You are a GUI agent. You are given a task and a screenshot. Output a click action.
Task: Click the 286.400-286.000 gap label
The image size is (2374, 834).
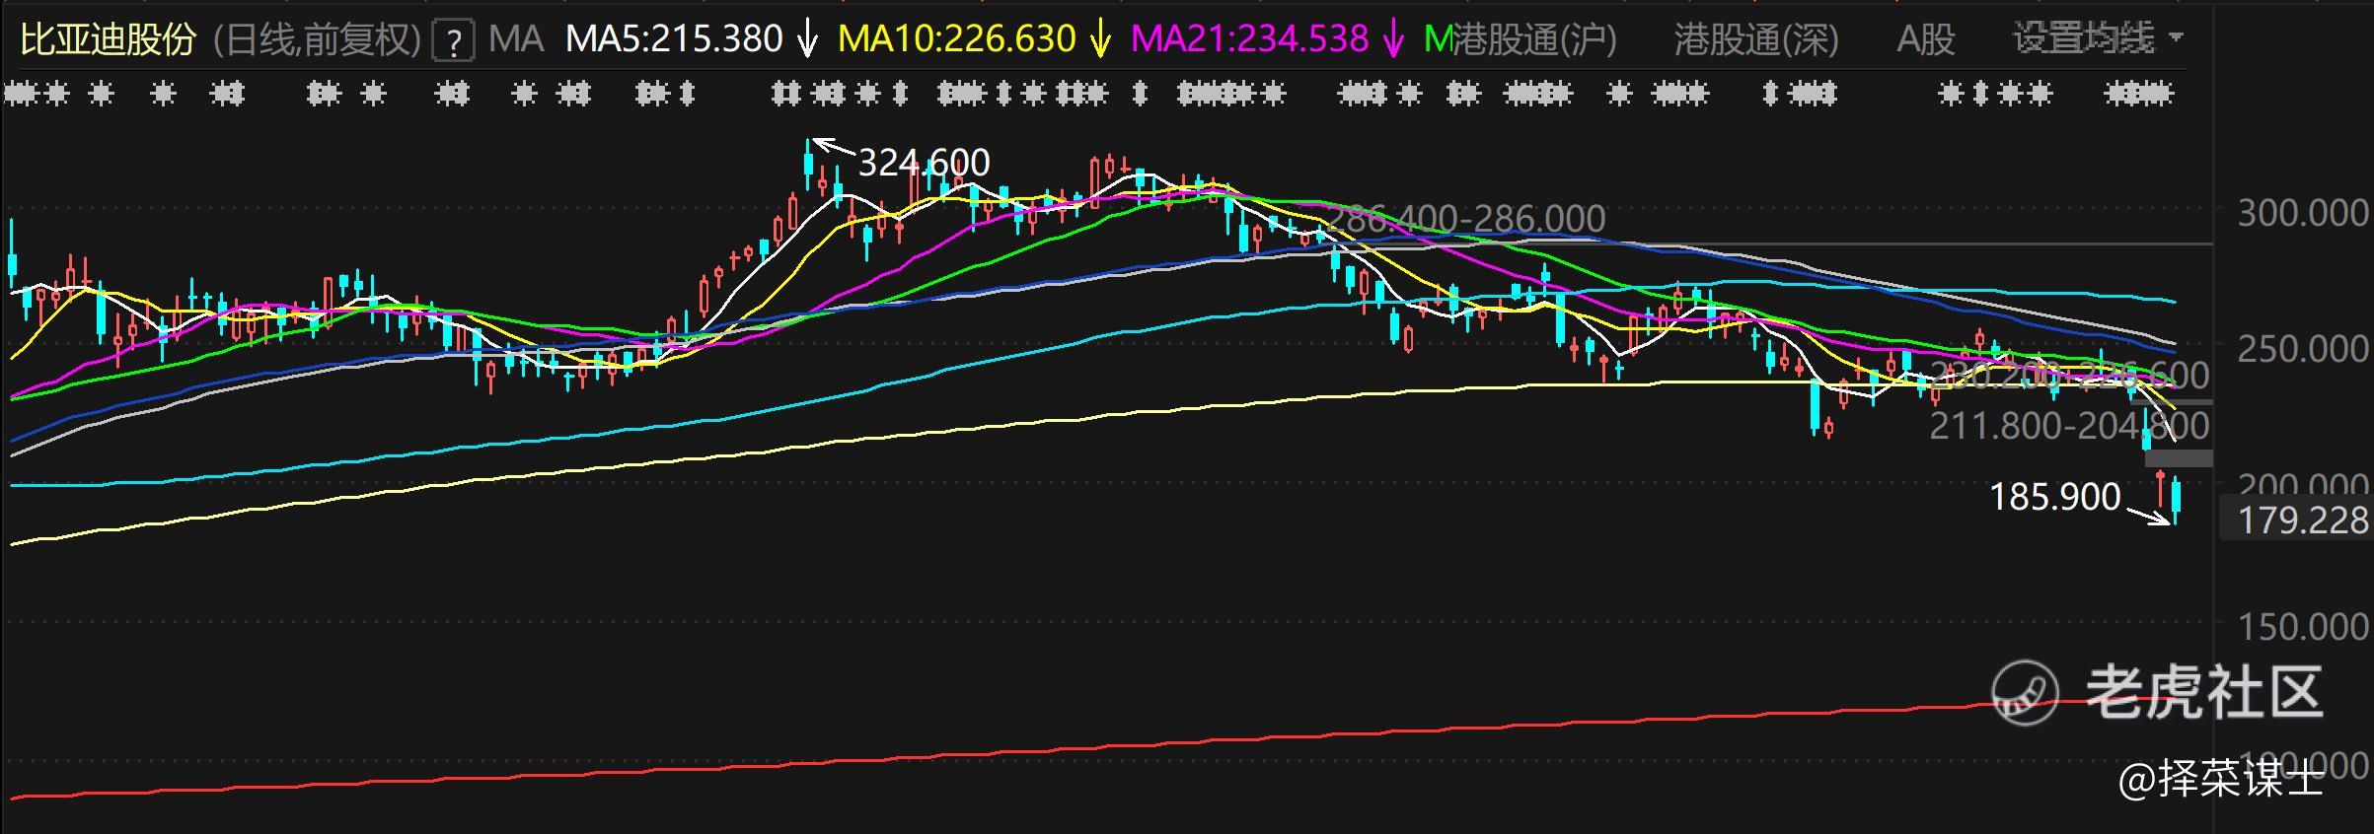point(1465,219)
